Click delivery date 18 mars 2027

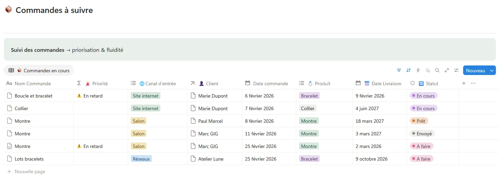tap(370, 121)
